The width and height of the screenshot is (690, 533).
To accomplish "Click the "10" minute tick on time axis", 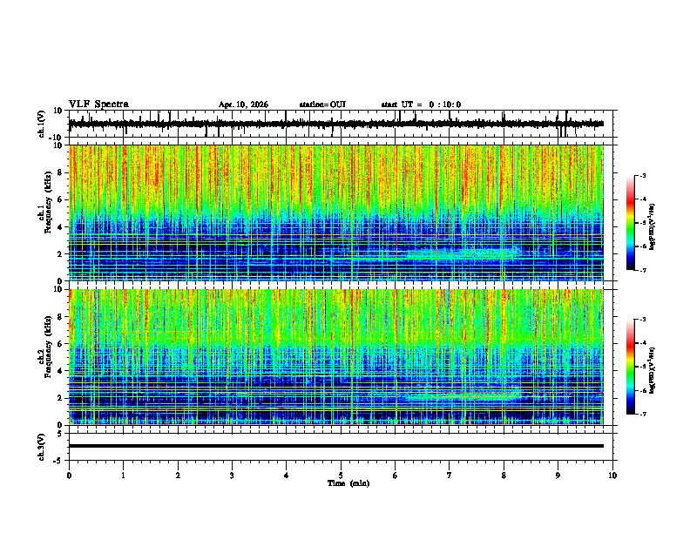I will [x=612, y=476].
